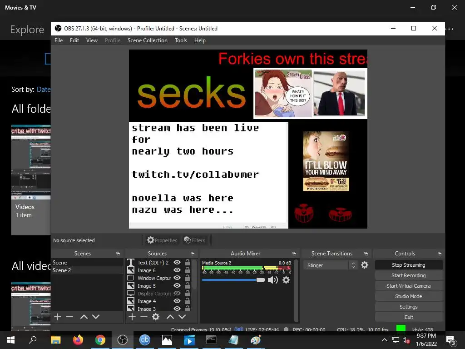
Task: Add a new scene with the plus icon
Action: (x=58, y=317)
